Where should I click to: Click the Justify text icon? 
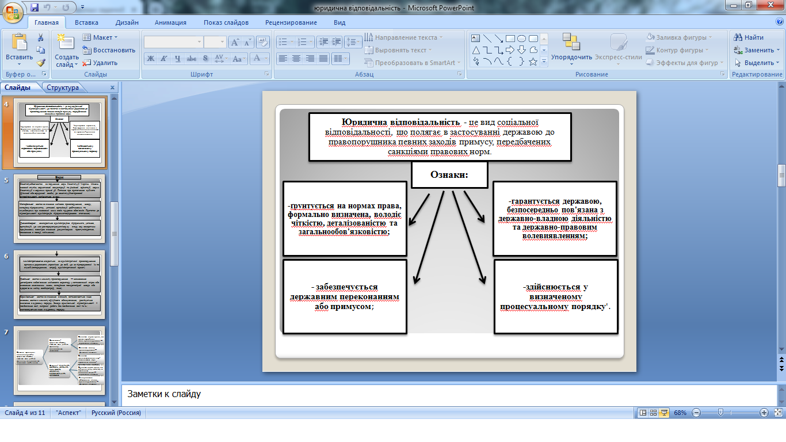pos(323,58)
